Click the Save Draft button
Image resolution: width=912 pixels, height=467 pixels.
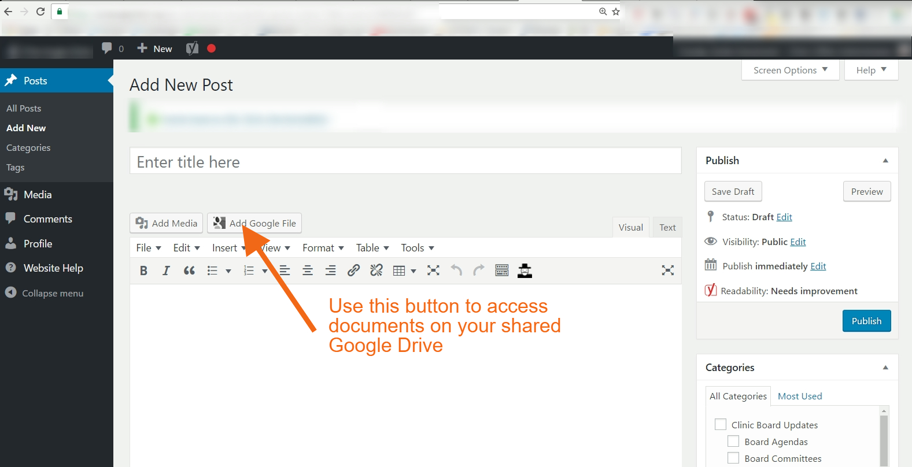733,191
